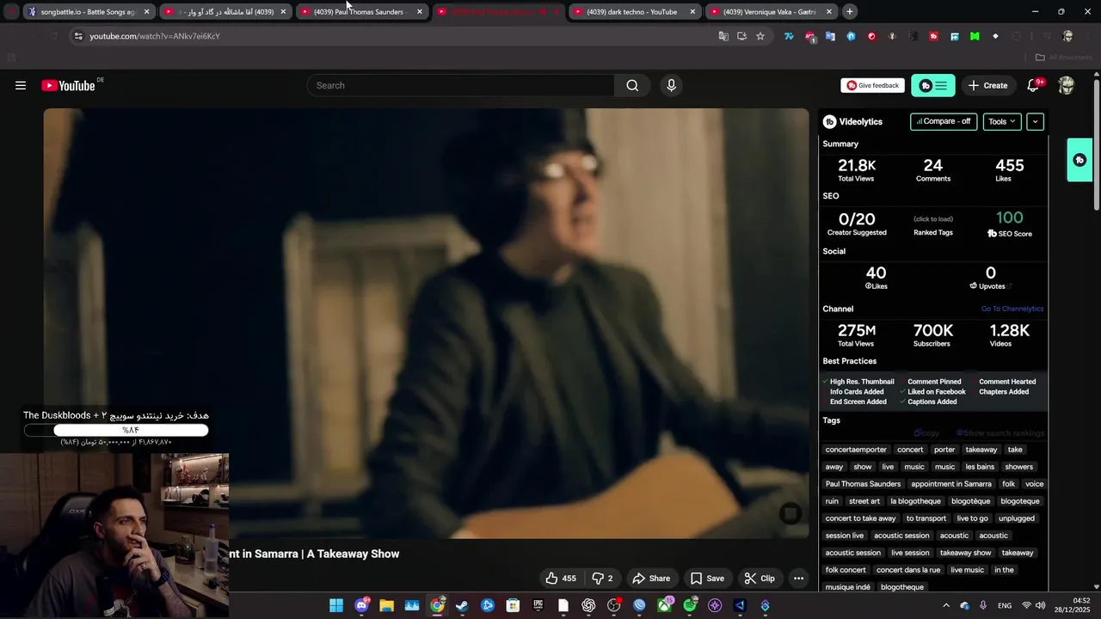Select the 'appointment in Samarra' tag

pyautogui.click(x=951, y=484)
